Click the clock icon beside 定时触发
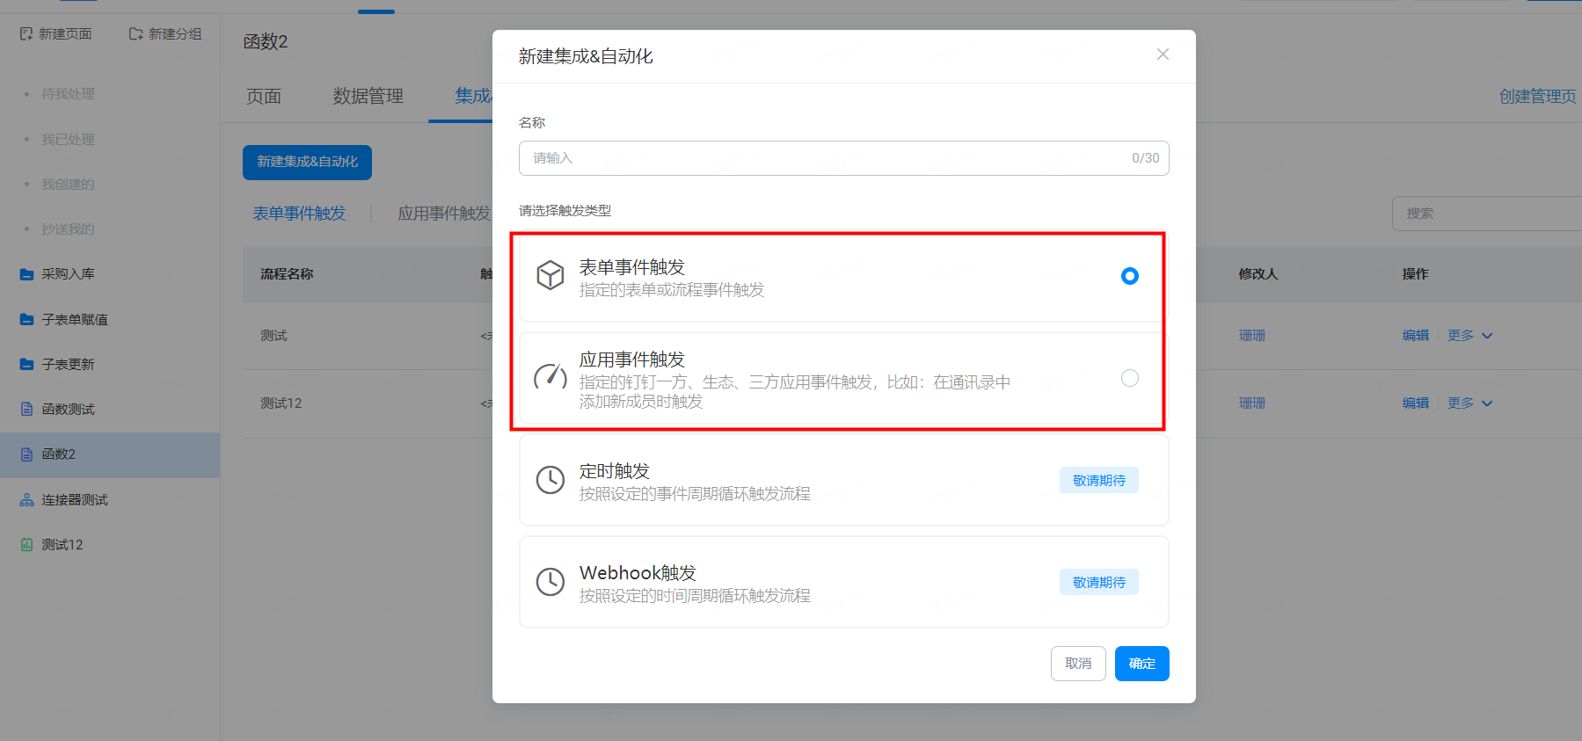The width and height of the screenshot is (1582, 741). 550,480
